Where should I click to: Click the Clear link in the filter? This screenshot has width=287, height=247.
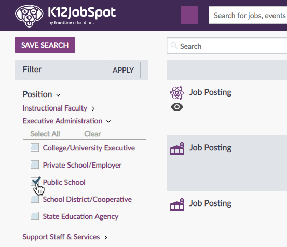pyautogui.click(x=92, y=134)
